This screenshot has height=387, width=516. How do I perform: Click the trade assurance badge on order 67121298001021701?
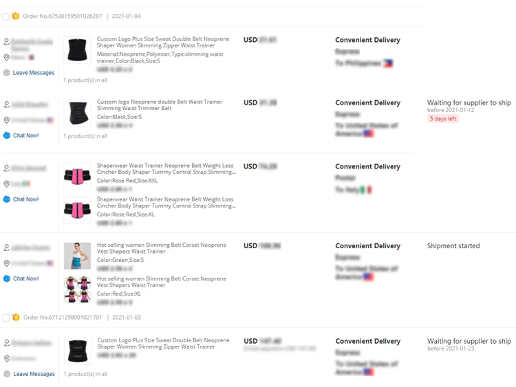coord(16,318)
